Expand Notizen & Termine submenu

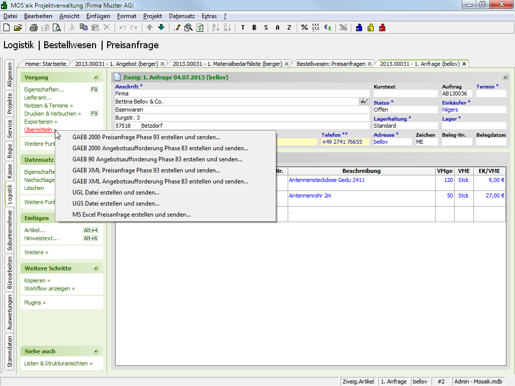click(49, 106)
